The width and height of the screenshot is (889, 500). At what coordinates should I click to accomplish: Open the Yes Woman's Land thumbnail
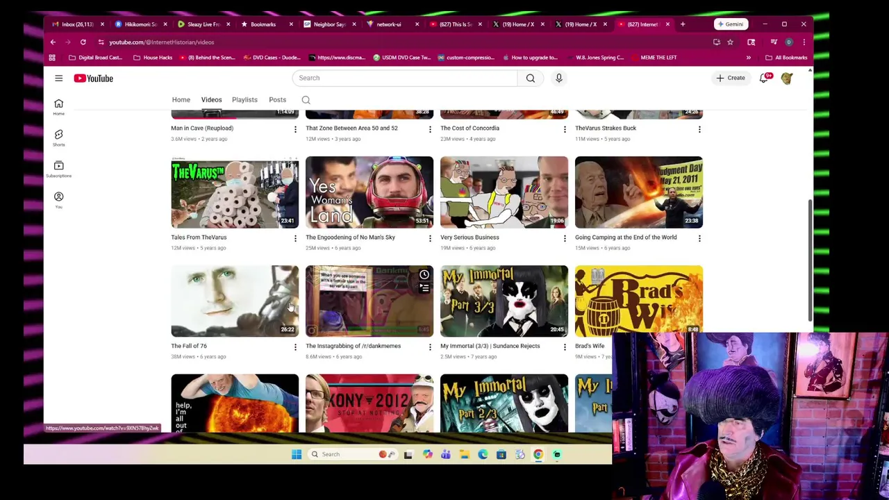click(x=369, y=192)
